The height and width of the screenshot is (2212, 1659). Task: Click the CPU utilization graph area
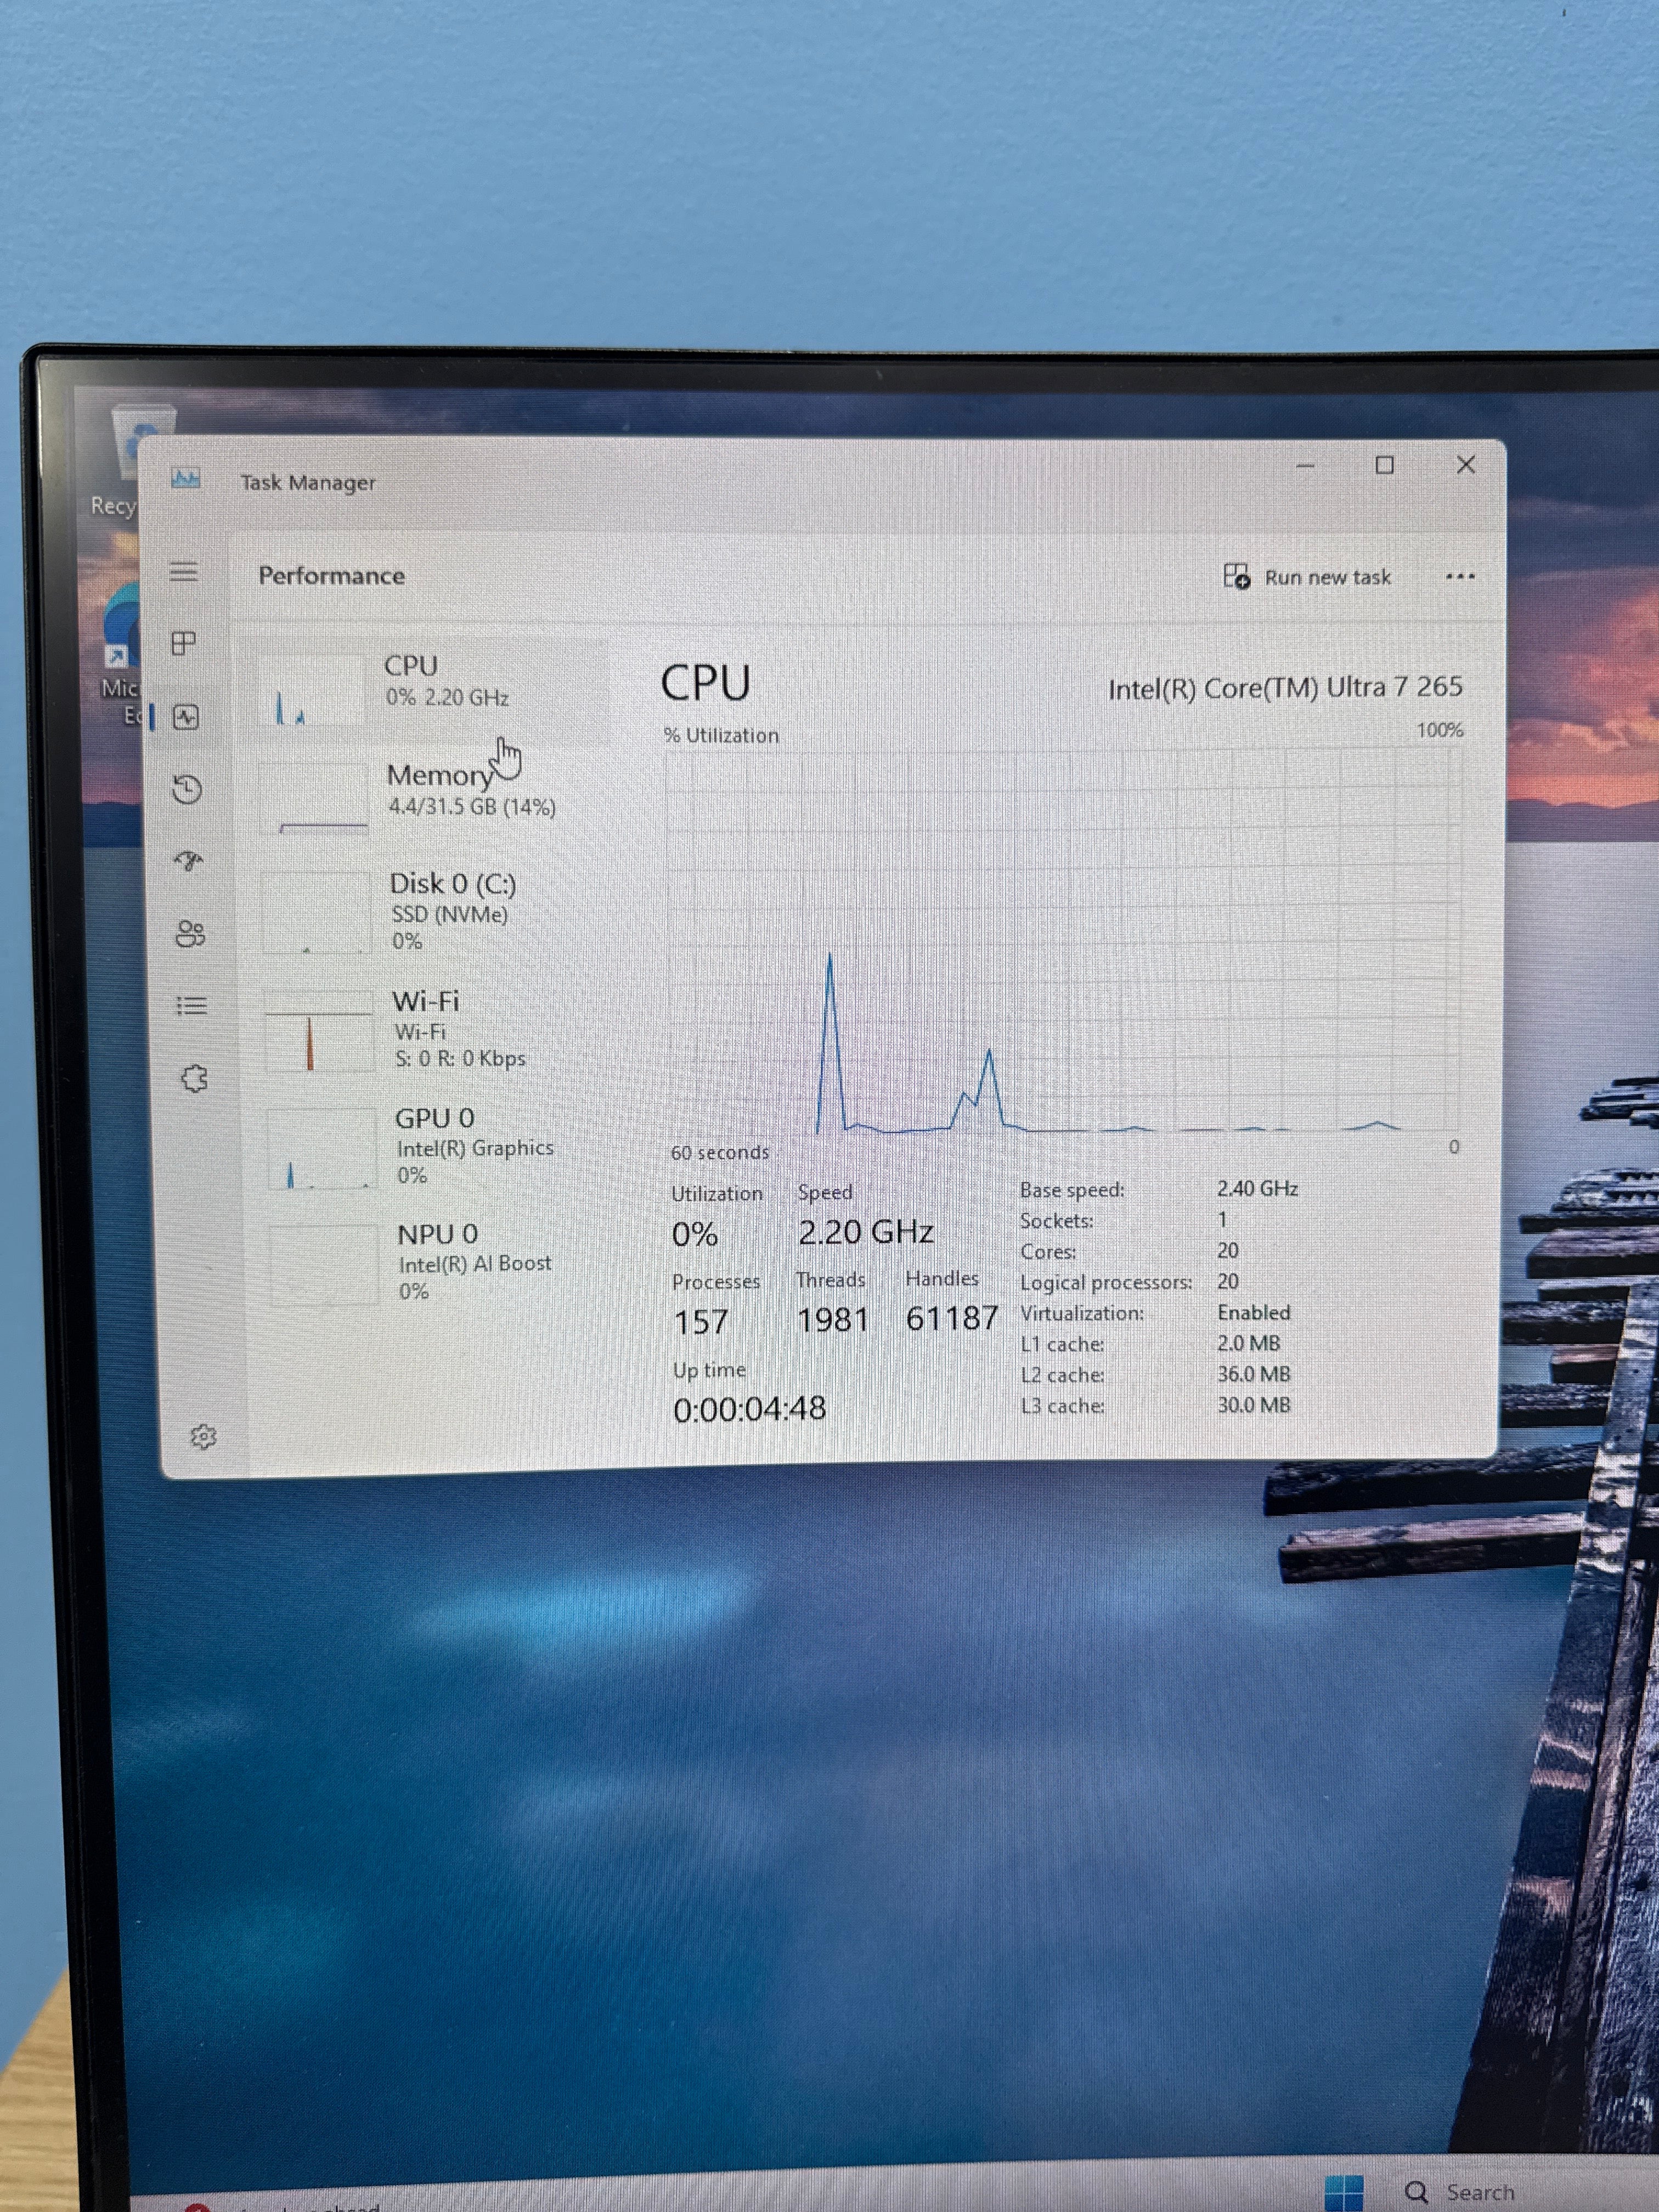pyautogui.click(x=1063, y=943)
